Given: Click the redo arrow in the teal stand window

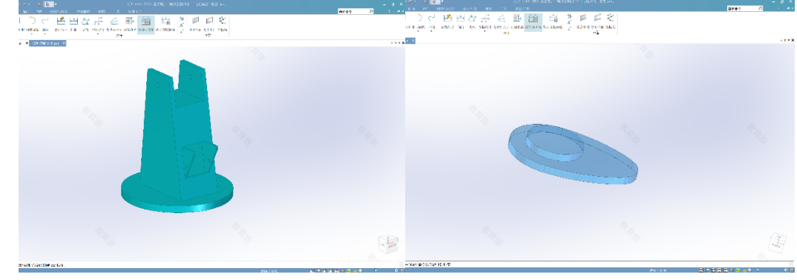Looking at the screenshot, I should coord(45,21).
